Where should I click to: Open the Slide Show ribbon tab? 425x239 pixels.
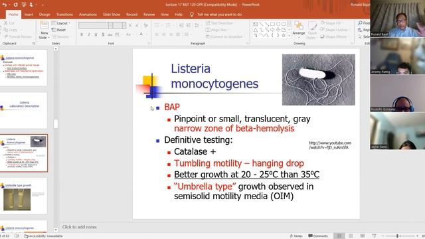click(112, 15)
